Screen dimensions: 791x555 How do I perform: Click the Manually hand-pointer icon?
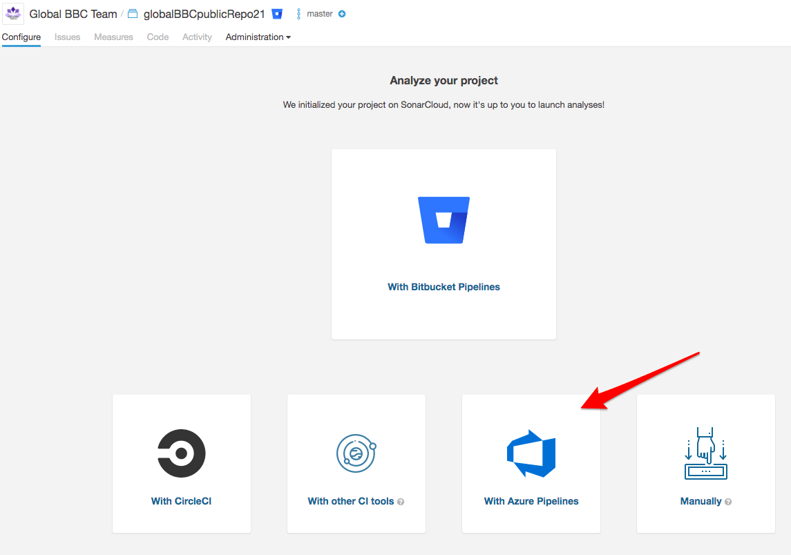pyautogui.click(x=705, y=453)
